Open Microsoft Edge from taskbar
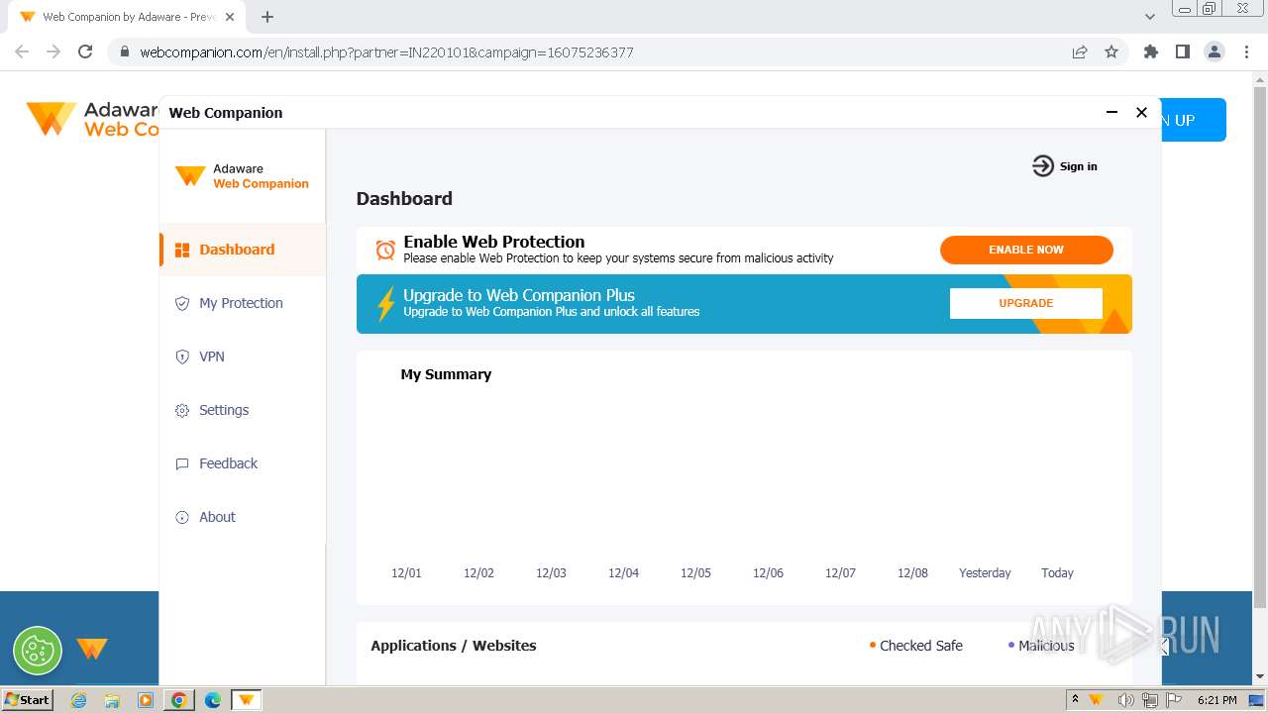The image size is (1268, 713). coord(213,700)
